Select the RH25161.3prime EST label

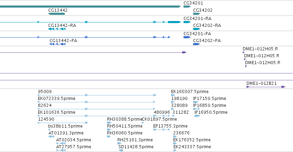coord(135,140)
